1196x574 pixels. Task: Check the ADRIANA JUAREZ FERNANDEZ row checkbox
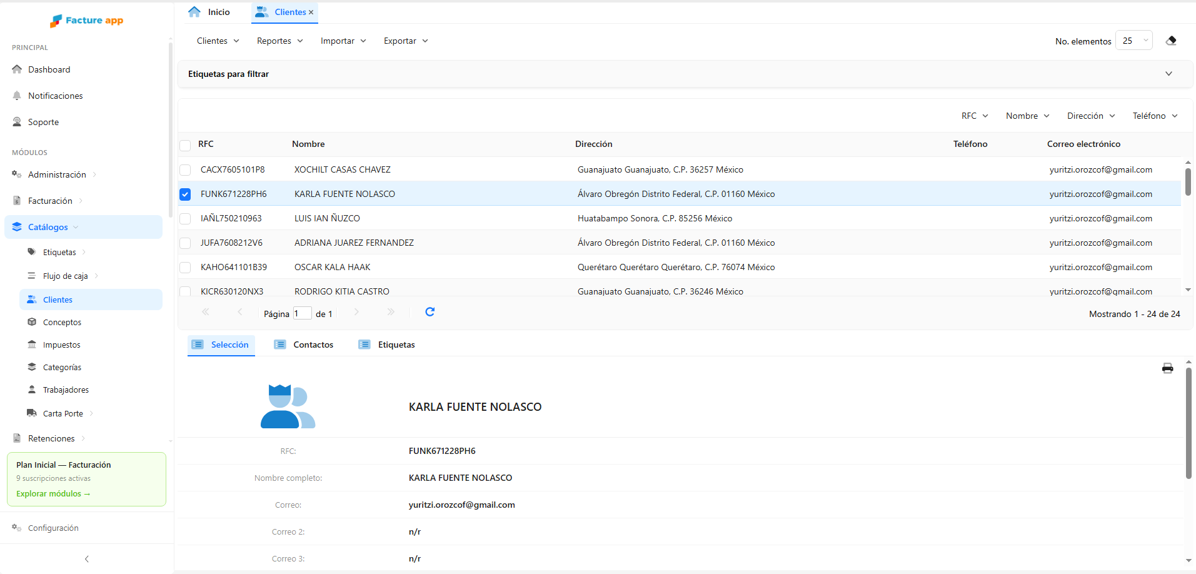pyautogui.click(x=185, y=243)
